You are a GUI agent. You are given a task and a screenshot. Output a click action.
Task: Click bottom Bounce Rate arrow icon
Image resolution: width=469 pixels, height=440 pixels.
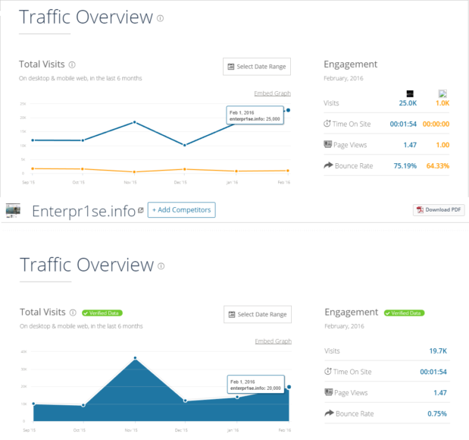pos(330,413)
